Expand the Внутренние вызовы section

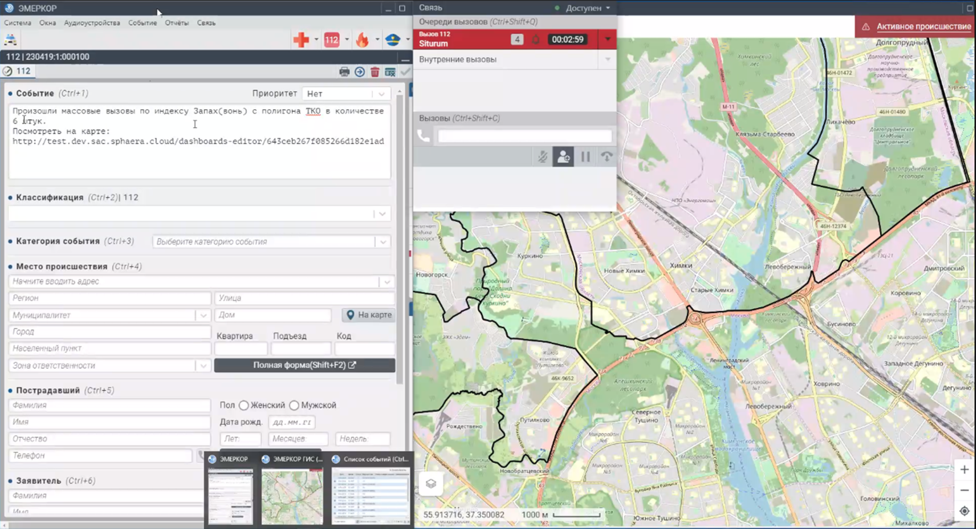point(608,59)
